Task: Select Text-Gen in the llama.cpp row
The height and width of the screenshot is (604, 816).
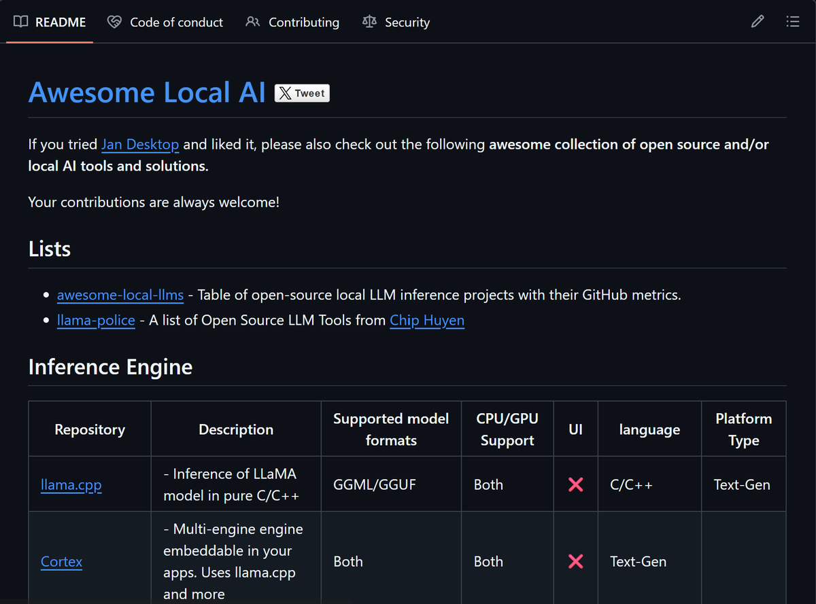Action: tap(743, 484)
